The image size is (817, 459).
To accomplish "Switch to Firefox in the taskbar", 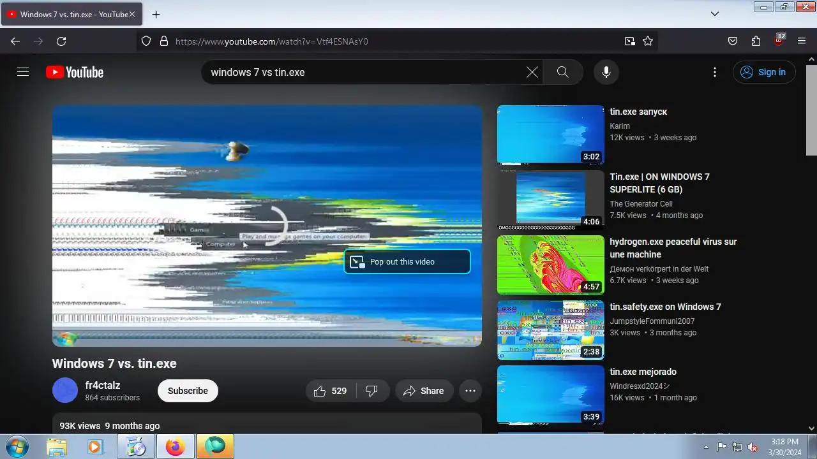I will click(x=175, y=447).
